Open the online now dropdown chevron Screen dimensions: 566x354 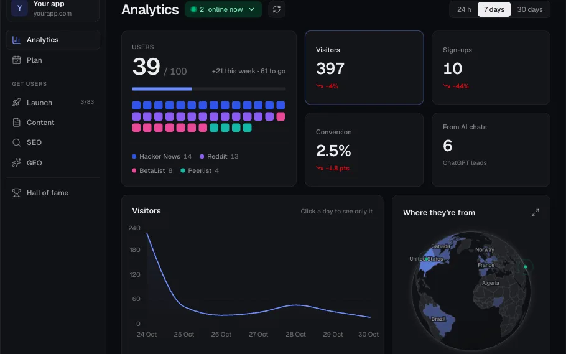[252, 9]
